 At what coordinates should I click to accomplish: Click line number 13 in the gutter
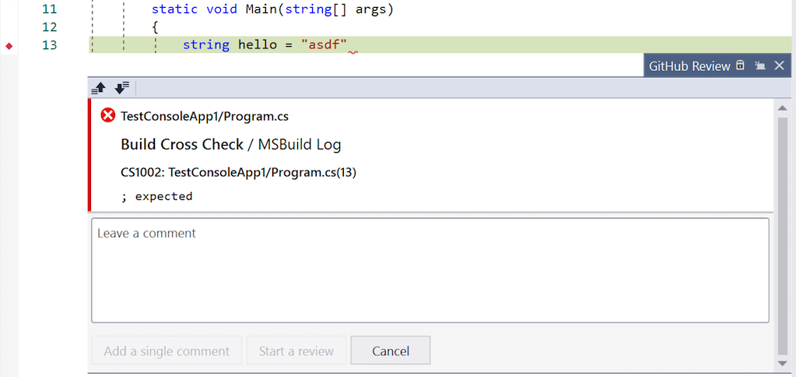click(49, 45)
